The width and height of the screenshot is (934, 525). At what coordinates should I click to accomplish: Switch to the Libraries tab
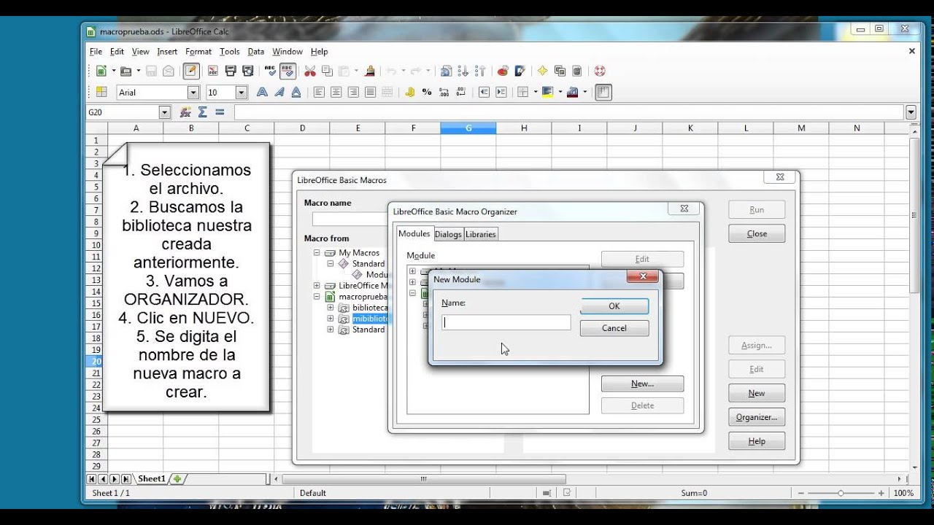pos(481,234)
